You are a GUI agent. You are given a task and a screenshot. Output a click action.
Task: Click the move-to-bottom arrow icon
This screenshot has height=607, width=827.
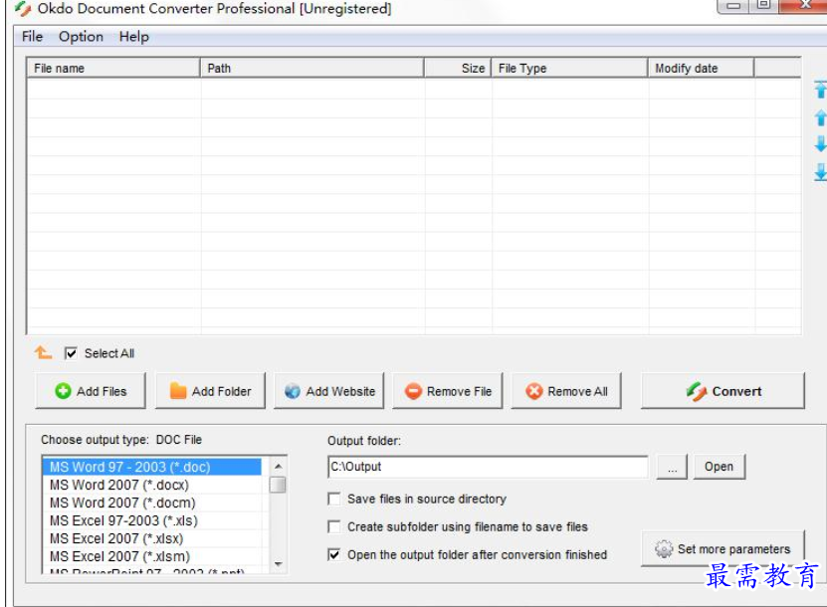[820, 172]
